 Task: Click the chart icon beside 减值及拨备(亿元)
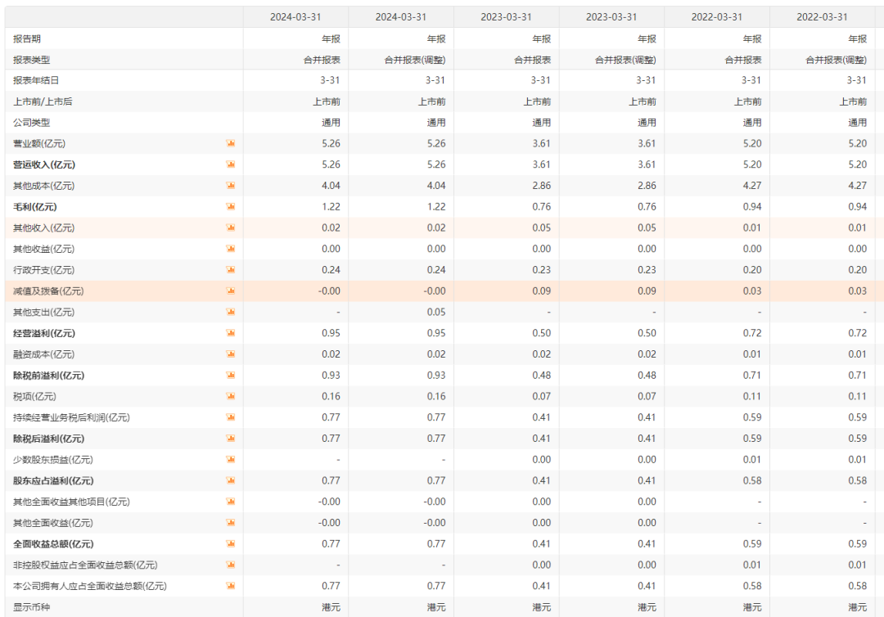point(231,291)
